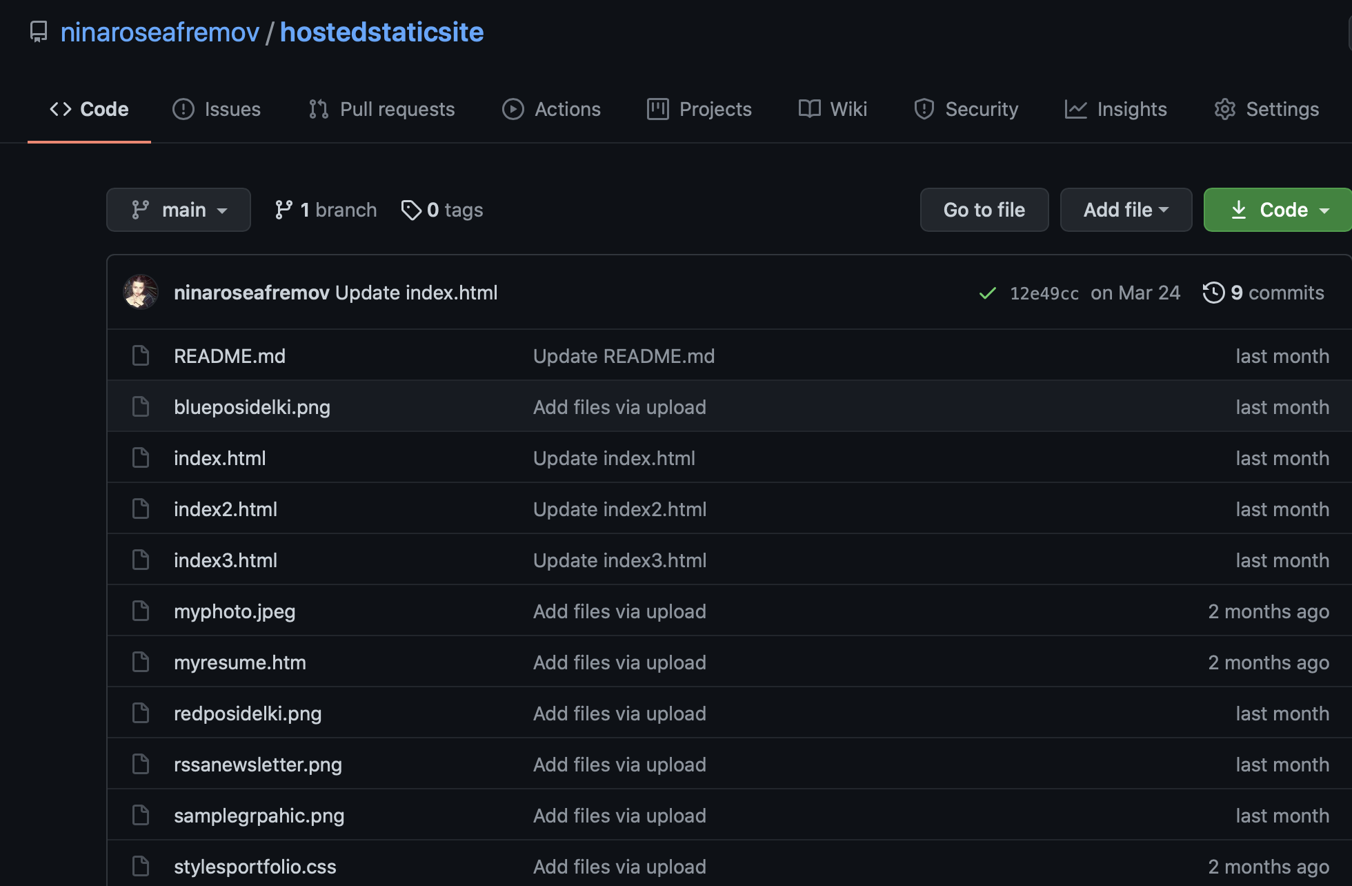View the 0 tags link

click(x=442, y=210)
